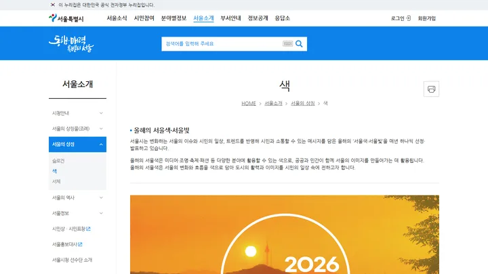This screenshot has height=274, width=488.
Task: Click the external link icon beside 시민상·시민표창
Action: 88,229
